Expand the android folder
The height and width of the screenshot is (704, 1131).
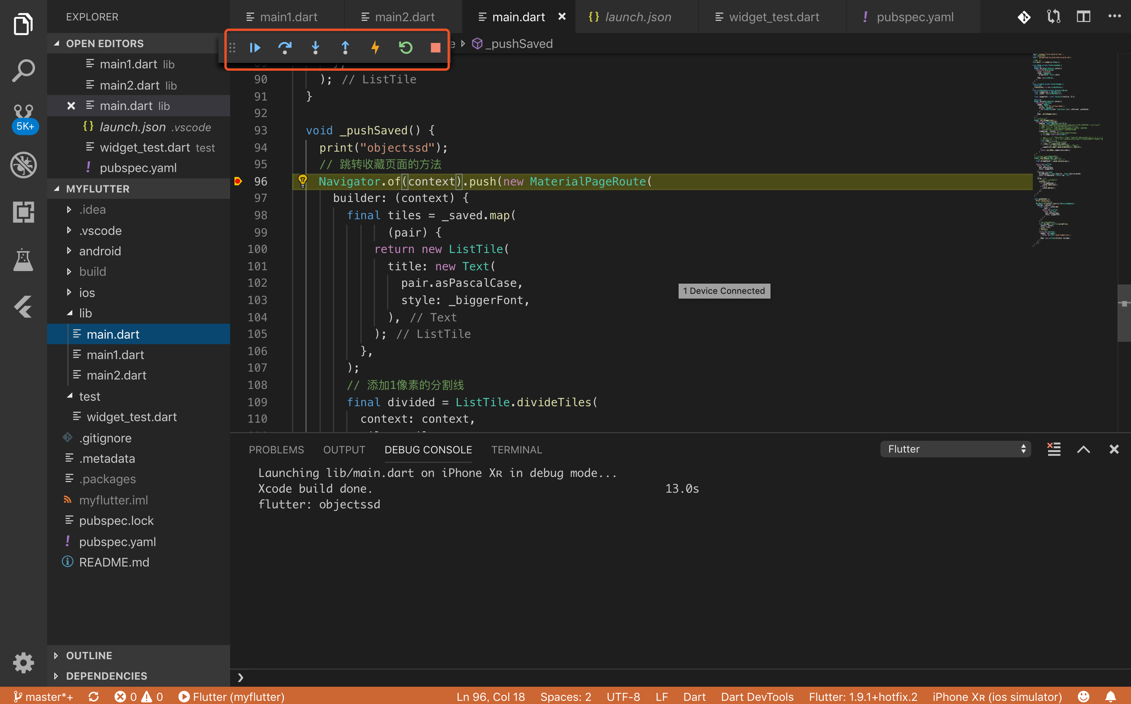[100, 251]
